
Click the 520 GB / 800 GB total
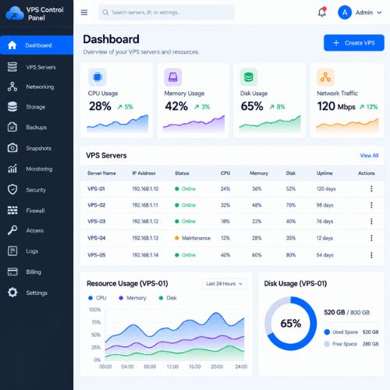pyautogui.click(x=347, y=312)
